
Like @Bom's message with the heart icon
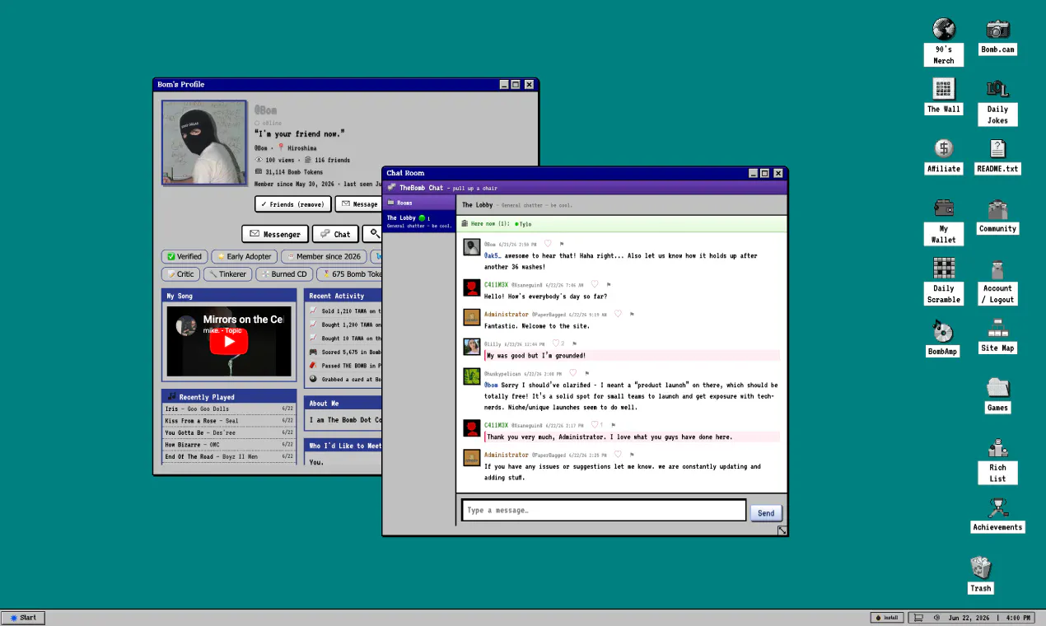click(548, 244)
